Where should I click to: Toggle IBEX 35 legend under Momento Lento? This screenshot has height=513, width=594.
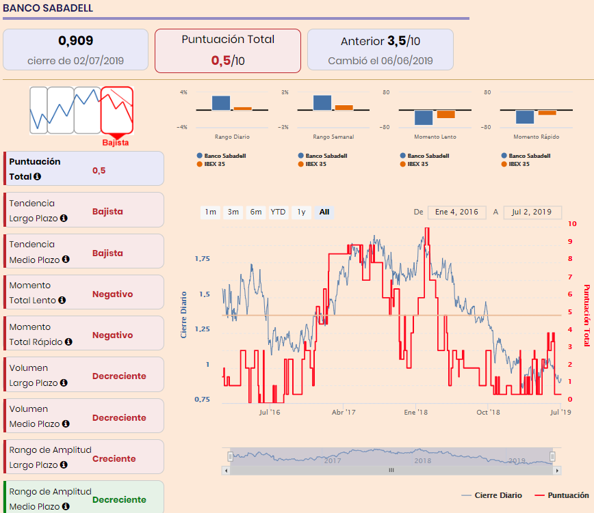pos(414,164)
